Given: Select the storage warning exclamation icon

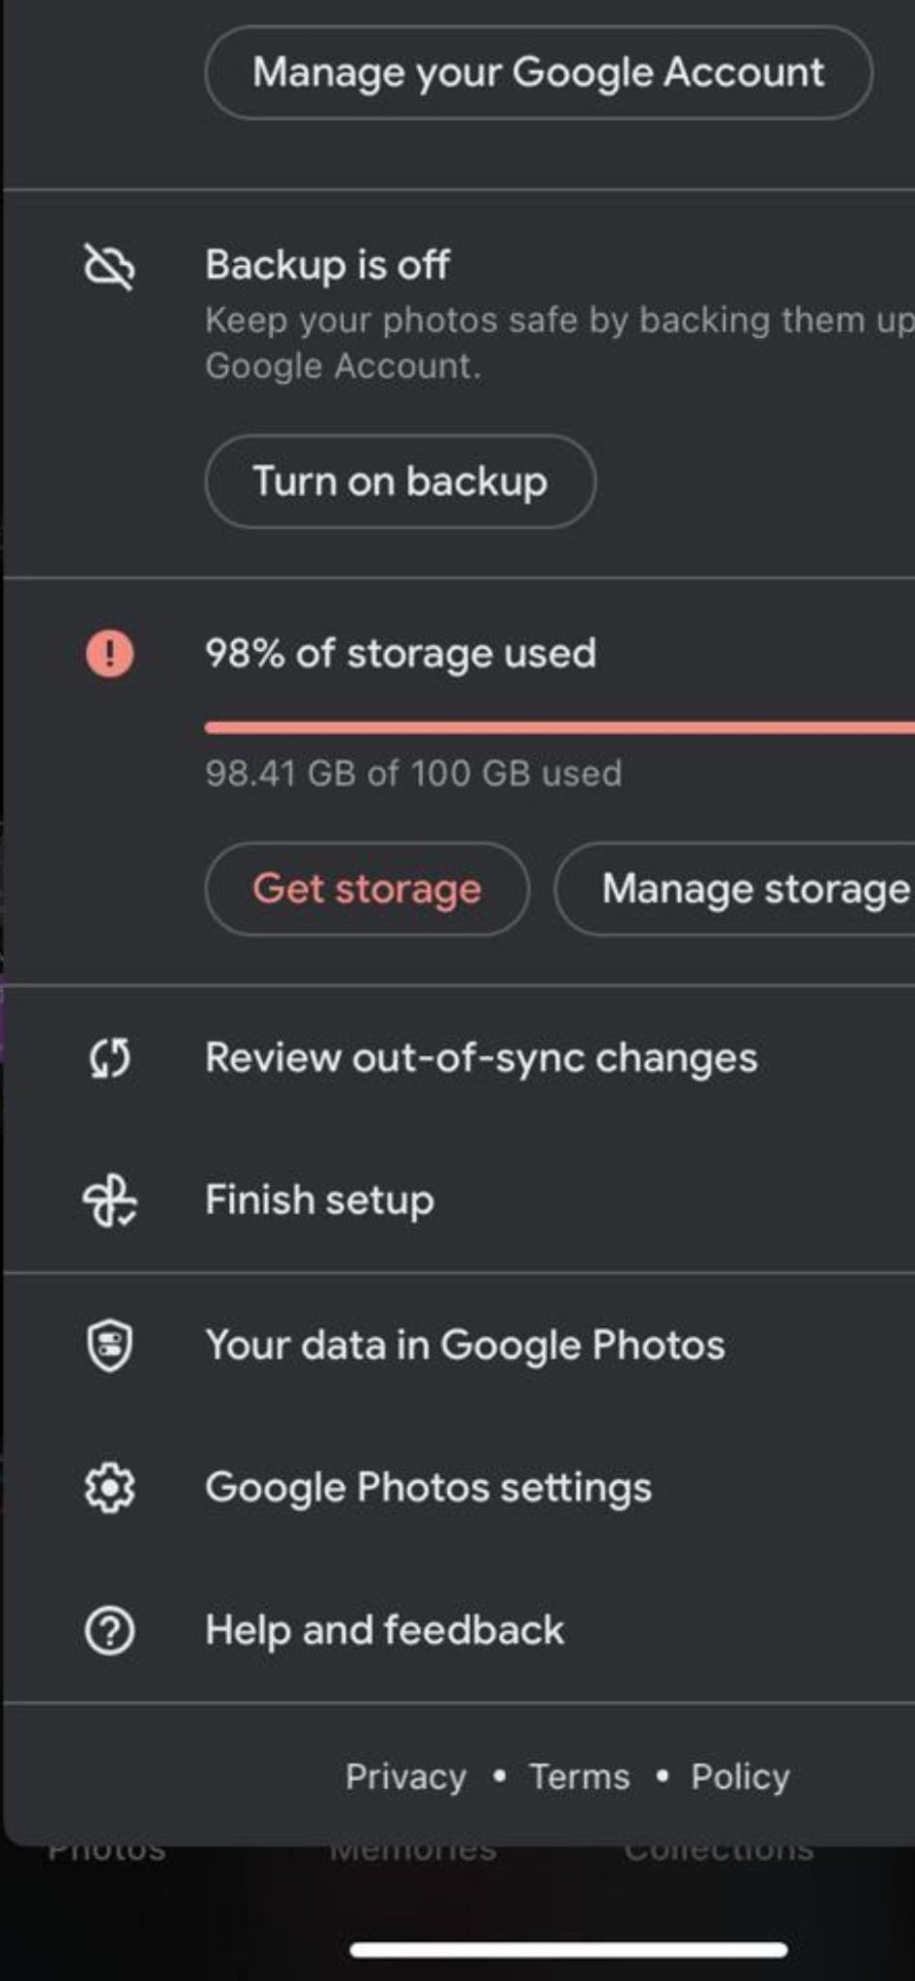Looking at the screenshot, I should point(109,653).
